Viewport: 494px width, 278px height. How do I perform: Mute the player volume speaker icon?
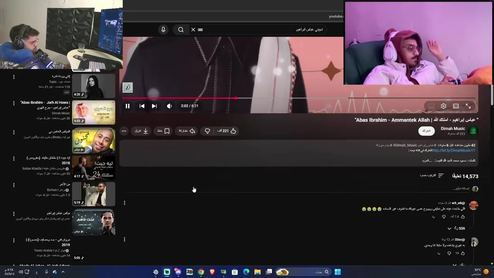tap(169, 106)
